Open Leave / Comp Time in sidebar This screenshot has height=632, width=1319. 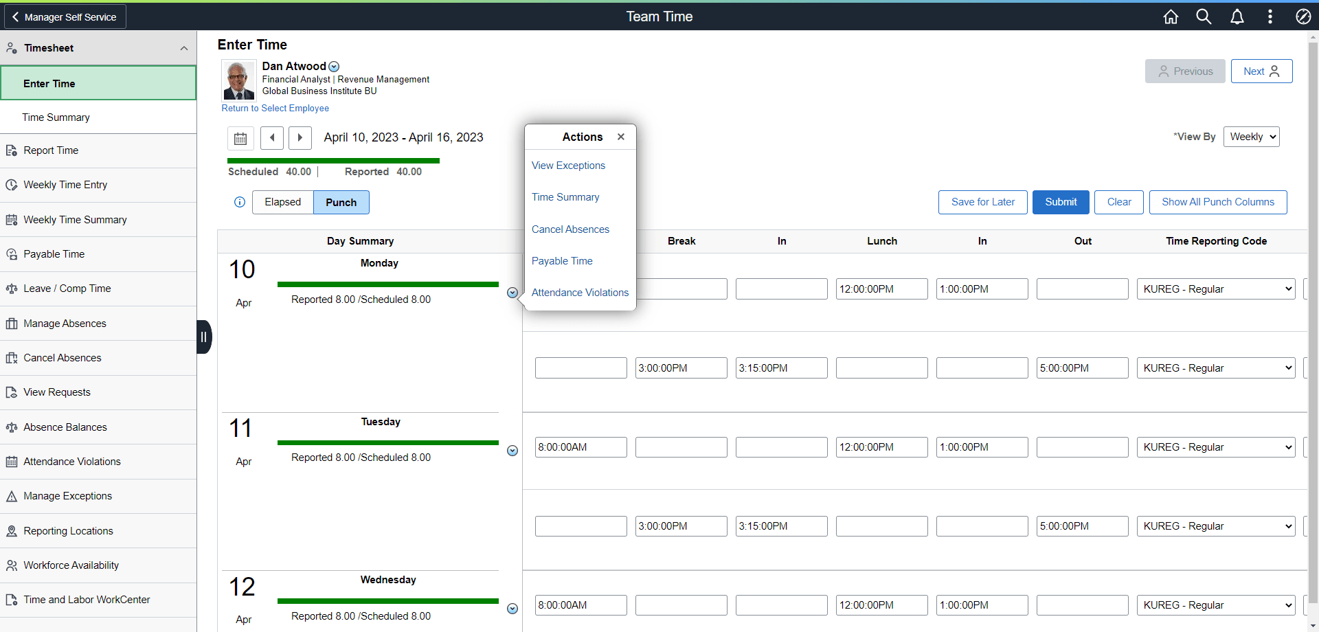[98, 289]
